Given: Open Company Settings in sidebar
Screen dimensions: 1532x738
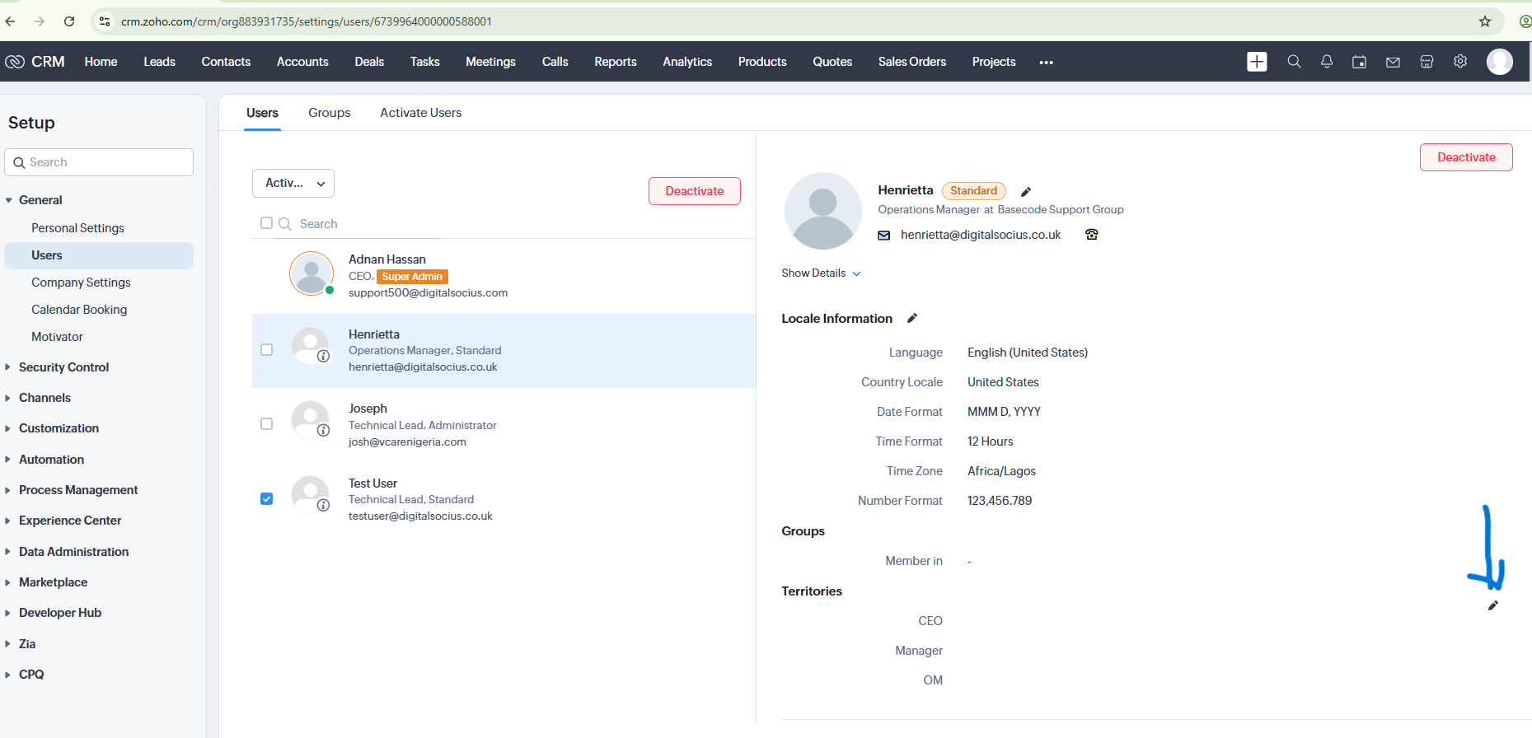Looking at the screenshot, I should 81,283.
